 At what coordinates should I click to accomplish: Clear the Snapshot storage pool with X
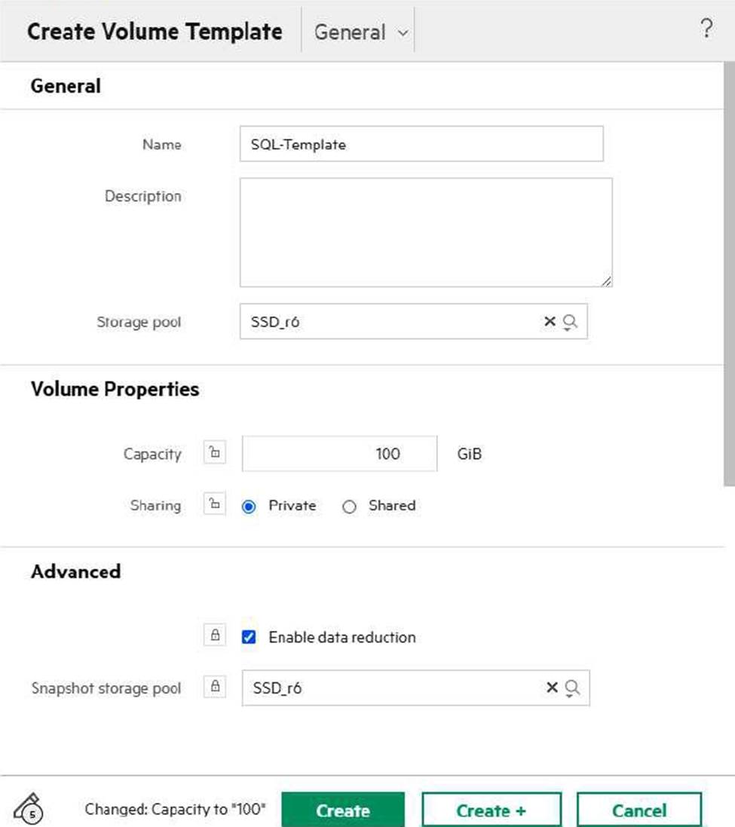click(x=552, y=688)
